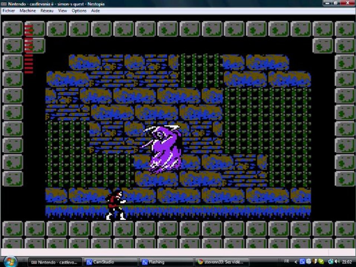Click the volume speaker tray icon

[x=337, y=261]
